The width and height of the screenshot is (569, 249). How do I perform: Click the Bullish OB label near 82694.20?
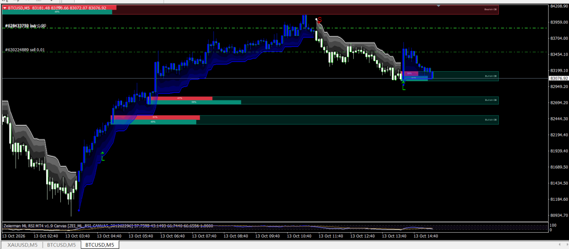[491, 100]
